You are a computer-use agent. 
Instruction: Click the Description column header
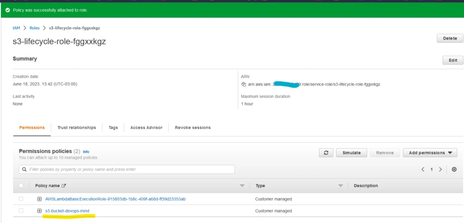coord(366,186)
